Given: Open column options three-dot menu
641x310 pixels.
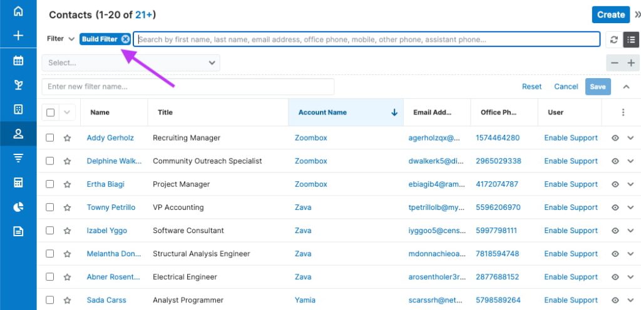Looking at the screenshot, I should coord(623,112).
